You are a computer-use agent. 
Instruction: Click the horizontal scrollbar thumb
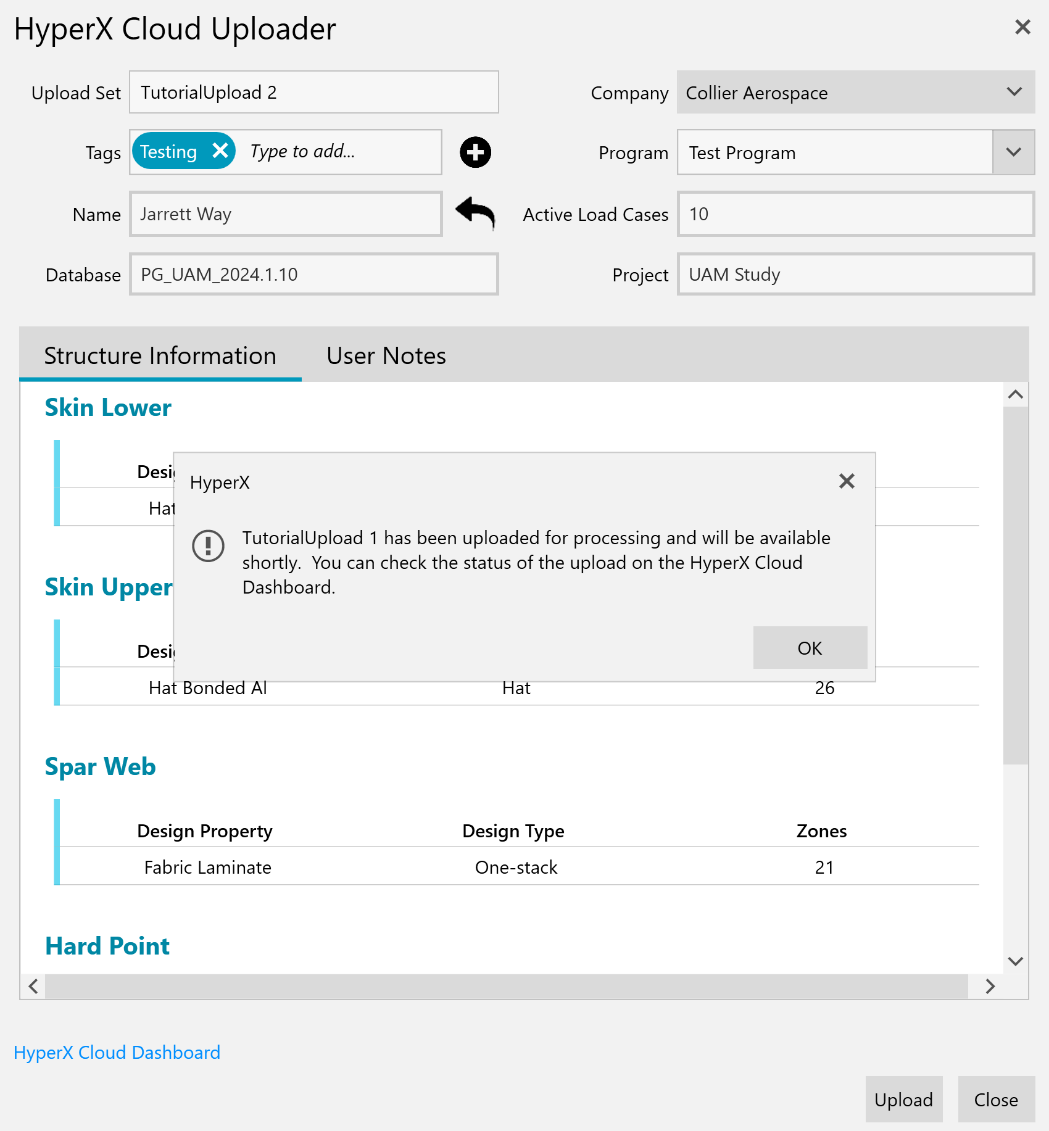[507, 987]
